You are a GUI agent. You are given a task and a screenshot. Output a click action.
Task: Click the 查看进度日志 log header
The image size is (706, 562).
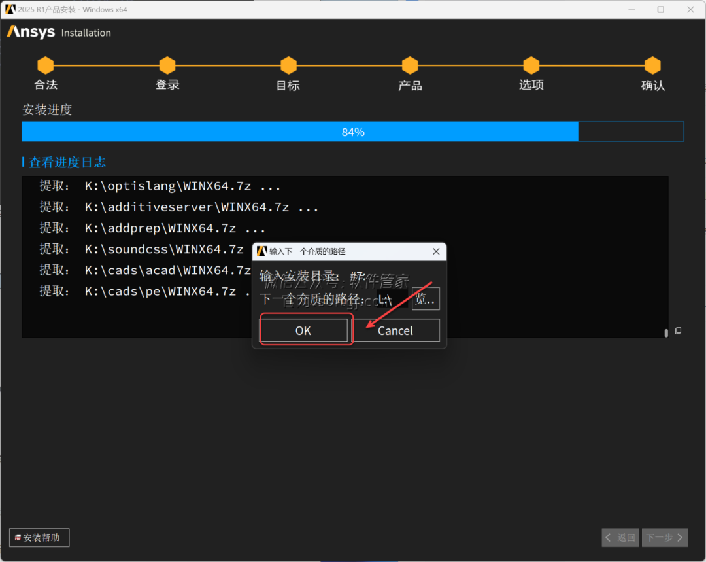pos(67,162)
